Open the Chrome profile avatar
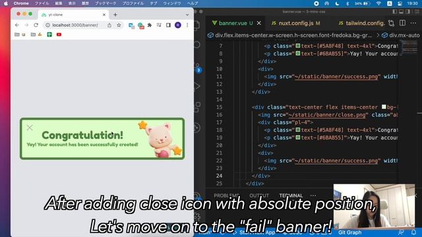 [x=177, y=25]
